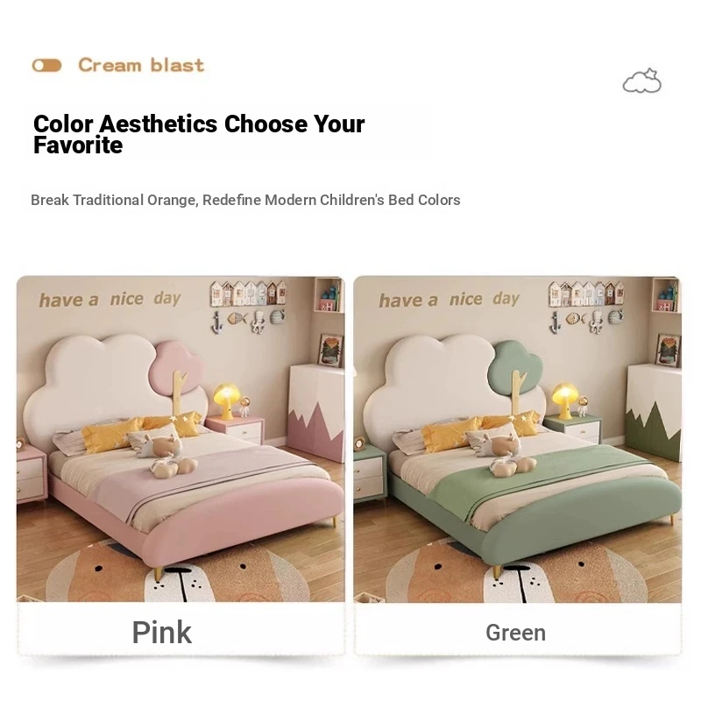Image resolution: width=701 pixels, height=701 pixels.
Task: Click the cloud and star icon
Action: 641,81
